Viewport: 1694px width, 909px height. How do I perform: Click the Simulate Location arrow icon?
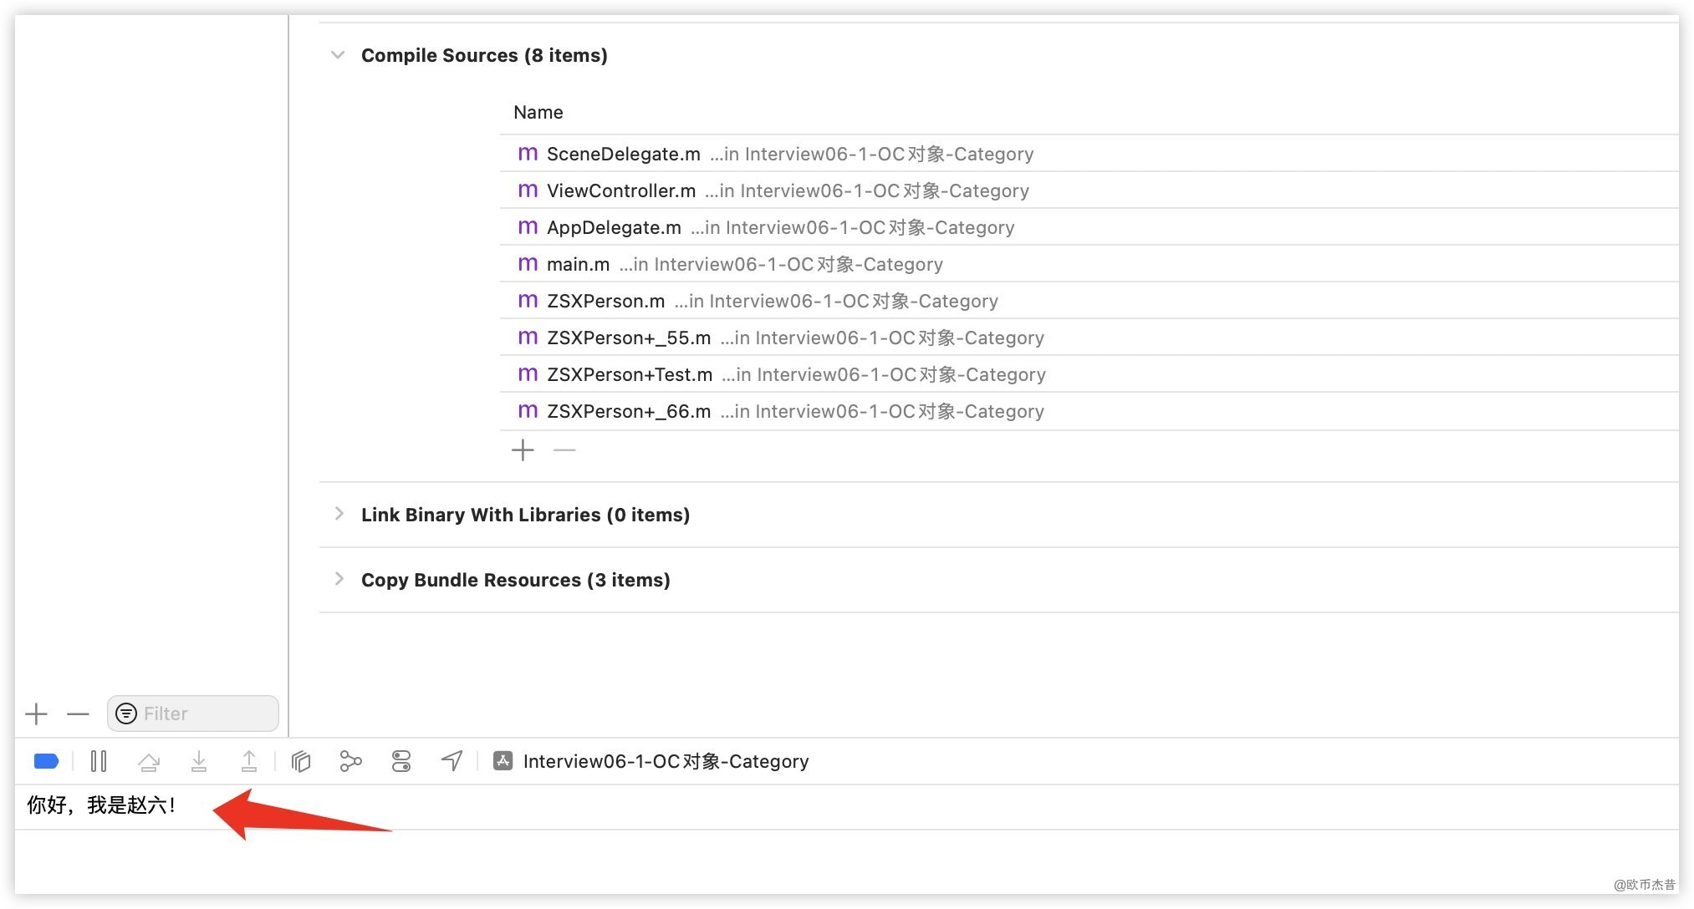pyautogui.click(x=452, y=761)
